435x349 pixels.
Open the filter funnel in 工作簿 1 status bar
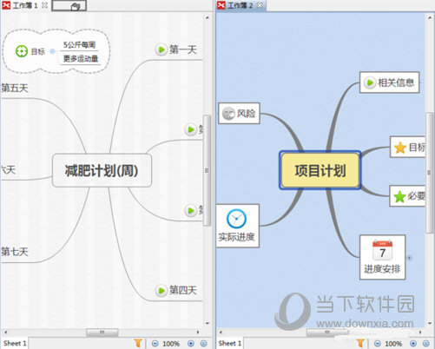[138, 343]
